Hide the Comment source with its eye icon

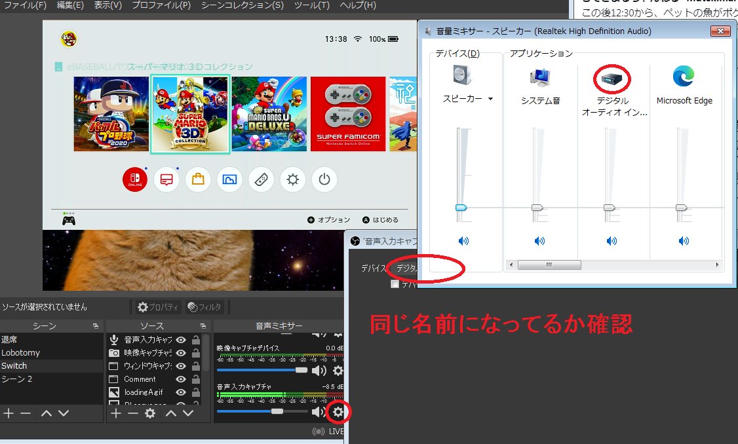click(x=181, y=379)
